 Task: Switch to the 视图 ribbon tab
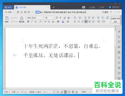(x=61, y=12)
